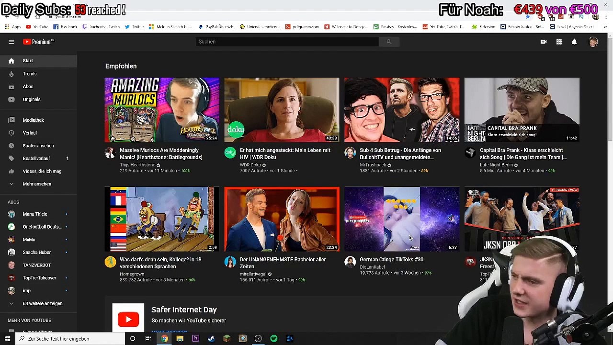The height and width of the screenshot is (345, 613).
Task: Go to Start in sidebar
Action: click(38, 61)
